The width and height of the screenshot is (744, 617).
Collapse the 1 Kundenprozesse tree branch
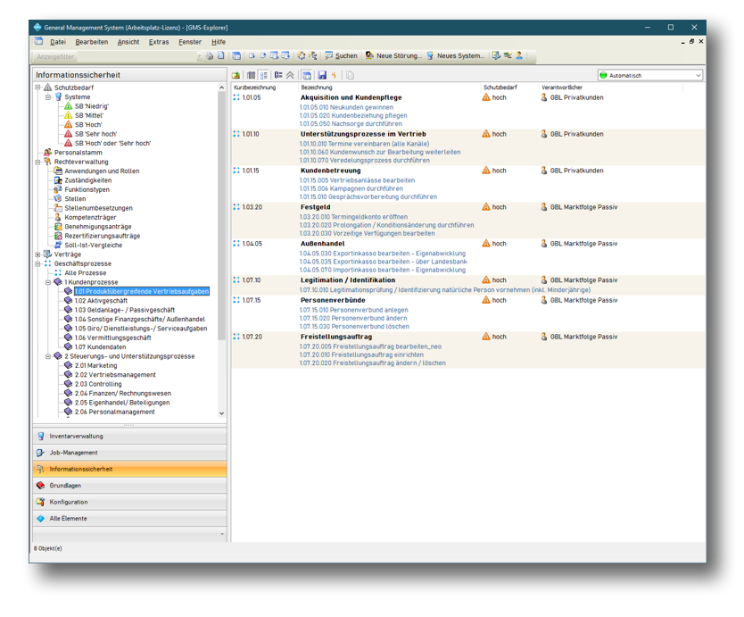48,282
